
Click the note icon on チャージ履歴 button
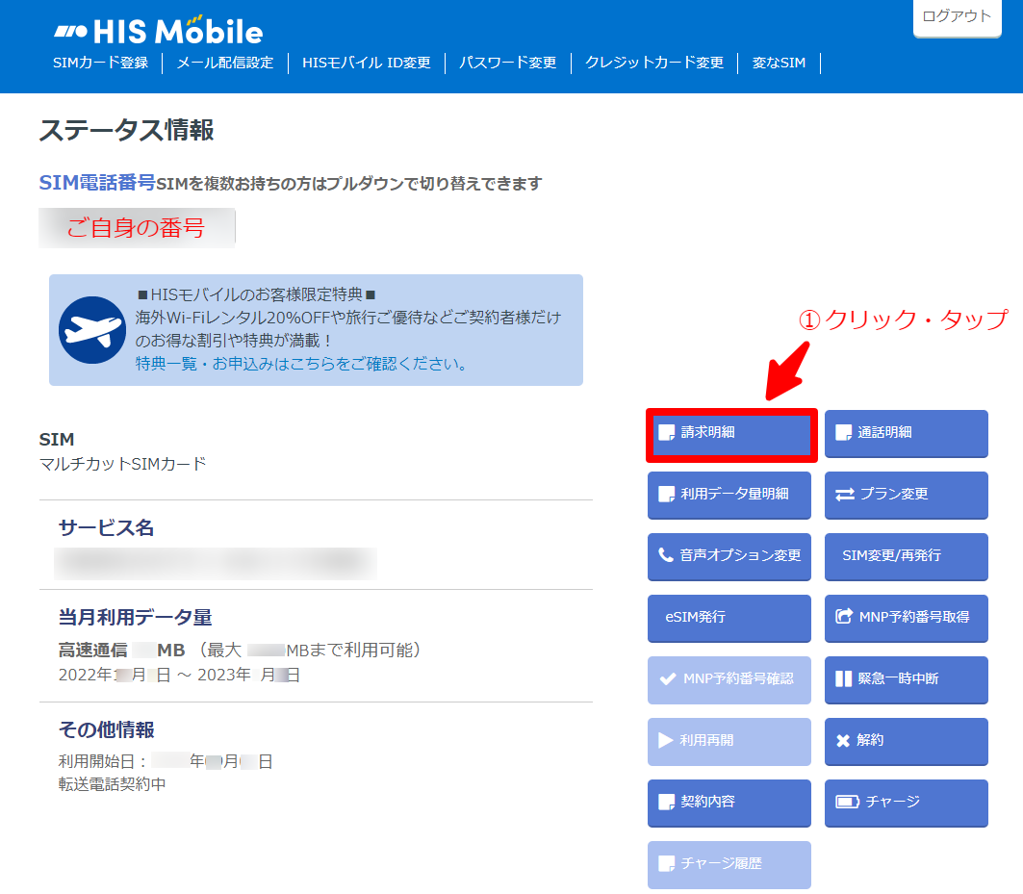(x=666, y=863)
